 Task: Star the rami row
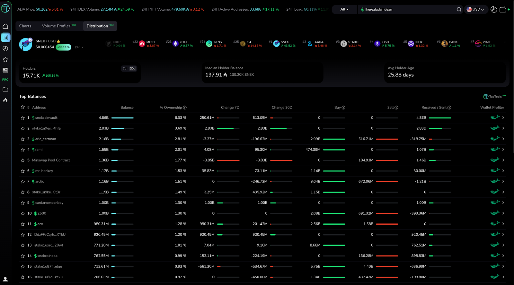coord(23,150)
